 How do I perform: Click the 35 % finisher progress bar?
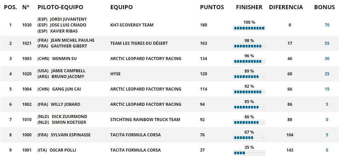(249, 153)
